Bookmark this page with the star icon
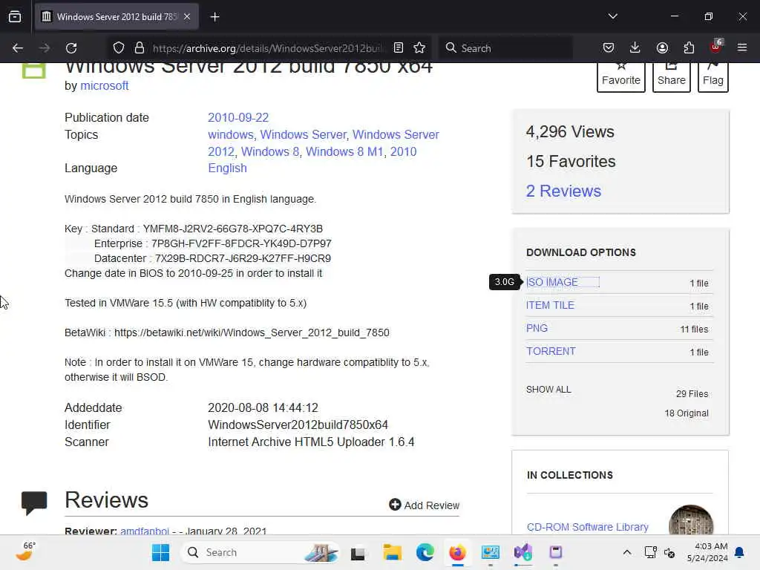Screen dimensions: 760x570 (419, 47)
